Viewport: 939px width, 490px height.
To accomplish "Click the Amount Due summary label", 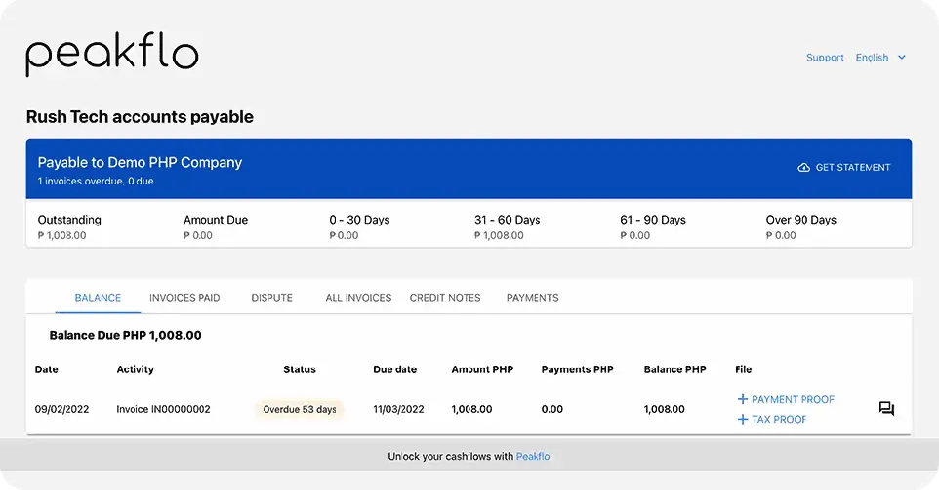I will 216,220.
